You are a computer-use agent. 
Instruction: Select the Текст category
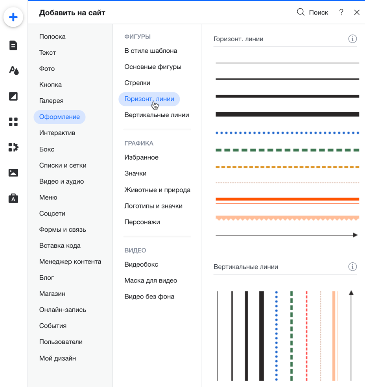coord(48,53)
